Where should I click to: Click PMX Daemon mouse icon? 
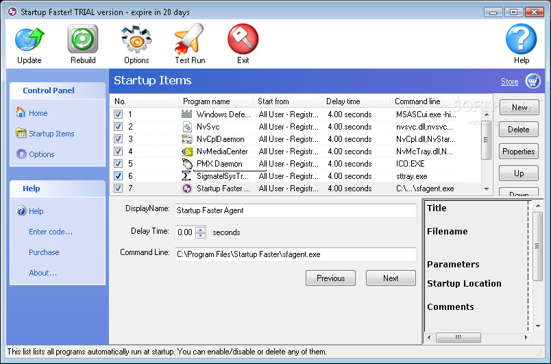[x=187, y=164]
